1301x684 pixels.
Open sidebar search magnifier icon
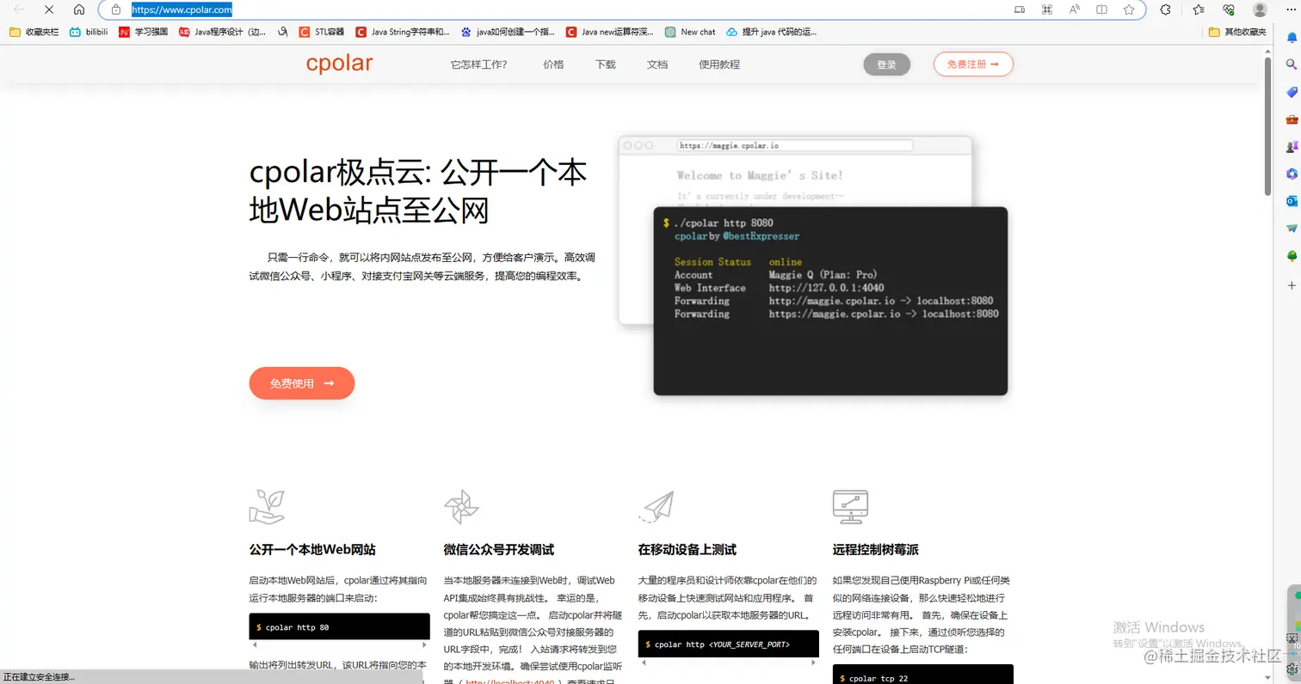click(1292, 64)
